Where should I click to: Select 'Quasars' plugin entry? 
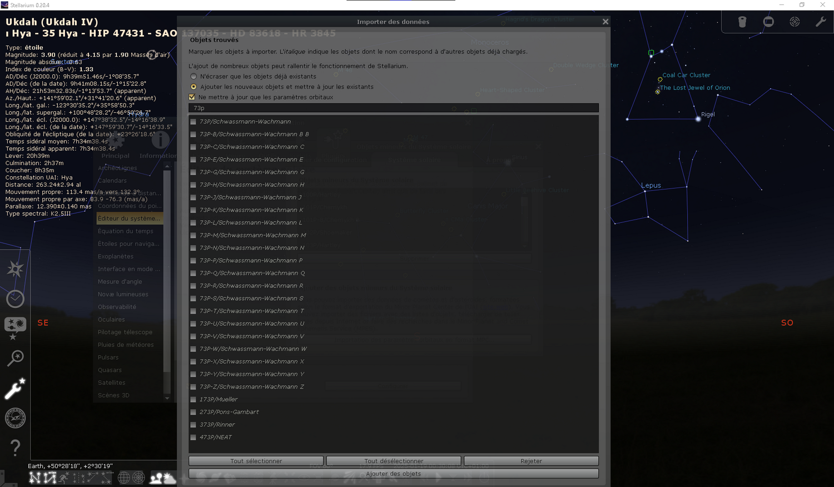130,370
